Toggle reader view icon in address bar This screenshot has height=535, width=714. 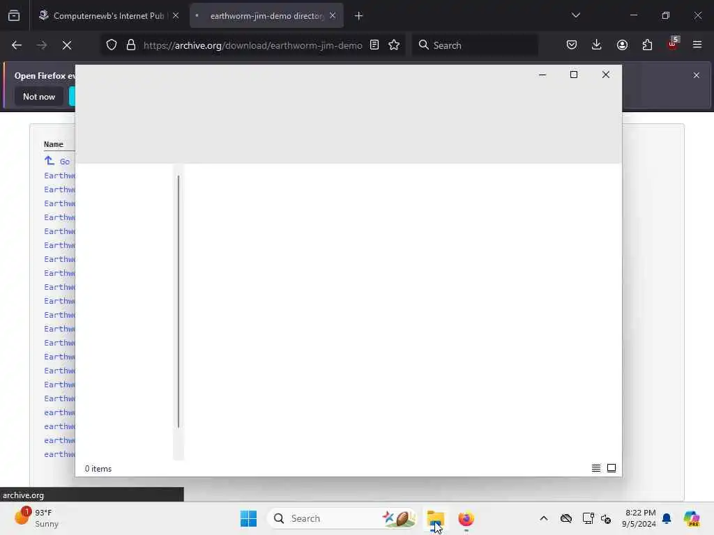[x=374, y=45]
